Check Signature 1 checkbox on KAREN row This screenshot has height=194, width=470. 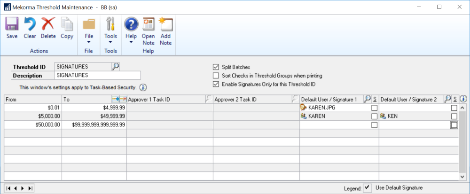click(x=375, y=116)
